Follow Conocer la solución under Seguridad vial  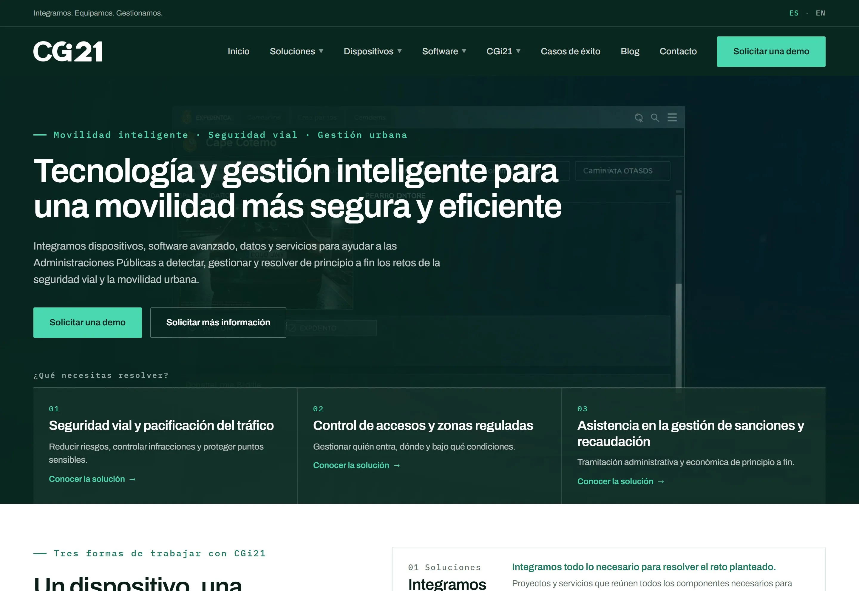click(92, 479)
